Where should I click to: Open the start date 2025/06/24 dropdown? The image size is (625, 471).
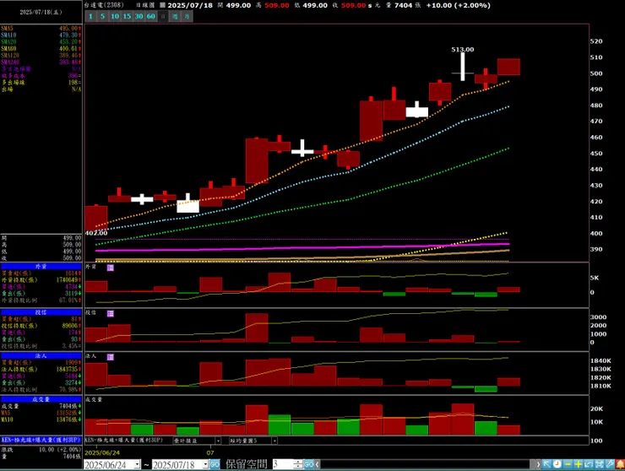coord(138,464)
